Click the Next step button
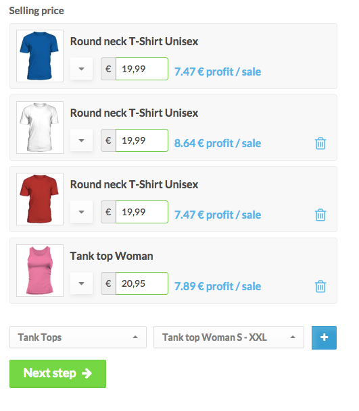The height and width of the screenshot is (411, 359). (x=57, y=373)
